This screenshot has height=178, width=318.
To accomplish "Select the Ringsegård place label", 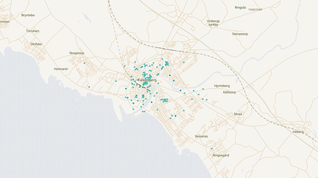I will click(x=221, y=155).
